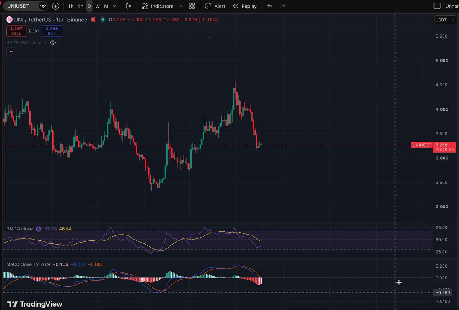Image resolution: width=459 pixels, height=310 pixels.
Task: Click the TradingView logo
Action: coord(35,304)
